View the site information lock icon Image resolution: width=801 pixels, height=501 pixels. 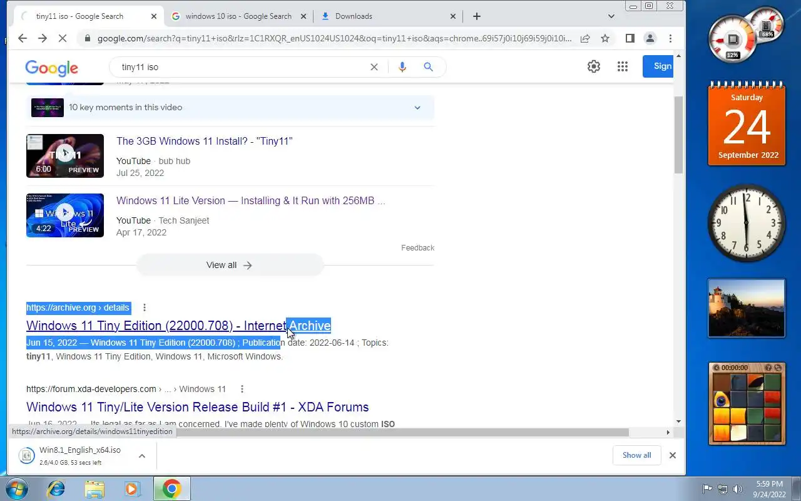87,38
